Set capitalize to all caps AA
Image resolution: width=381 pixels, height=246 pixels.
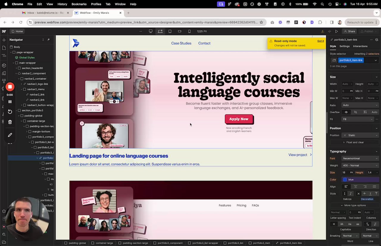coord(342,224)
